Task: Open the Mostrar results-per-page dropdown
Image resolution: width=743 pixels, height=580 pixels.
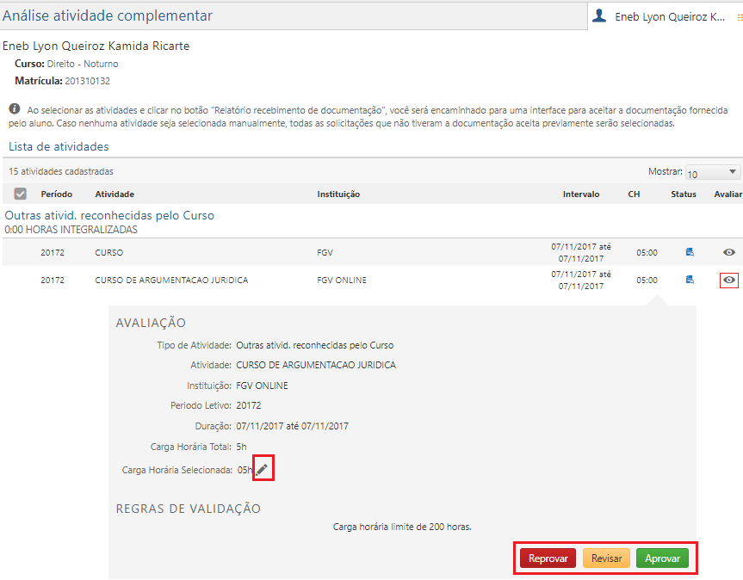Action: [712, 172]
